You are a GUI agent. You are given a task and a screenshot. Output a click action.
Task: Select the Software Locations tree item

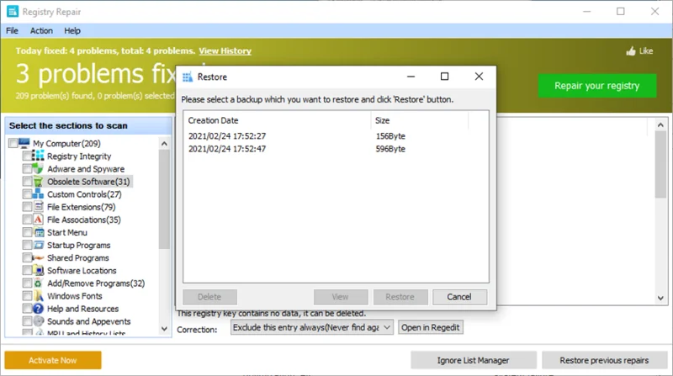tap(82, 270)
